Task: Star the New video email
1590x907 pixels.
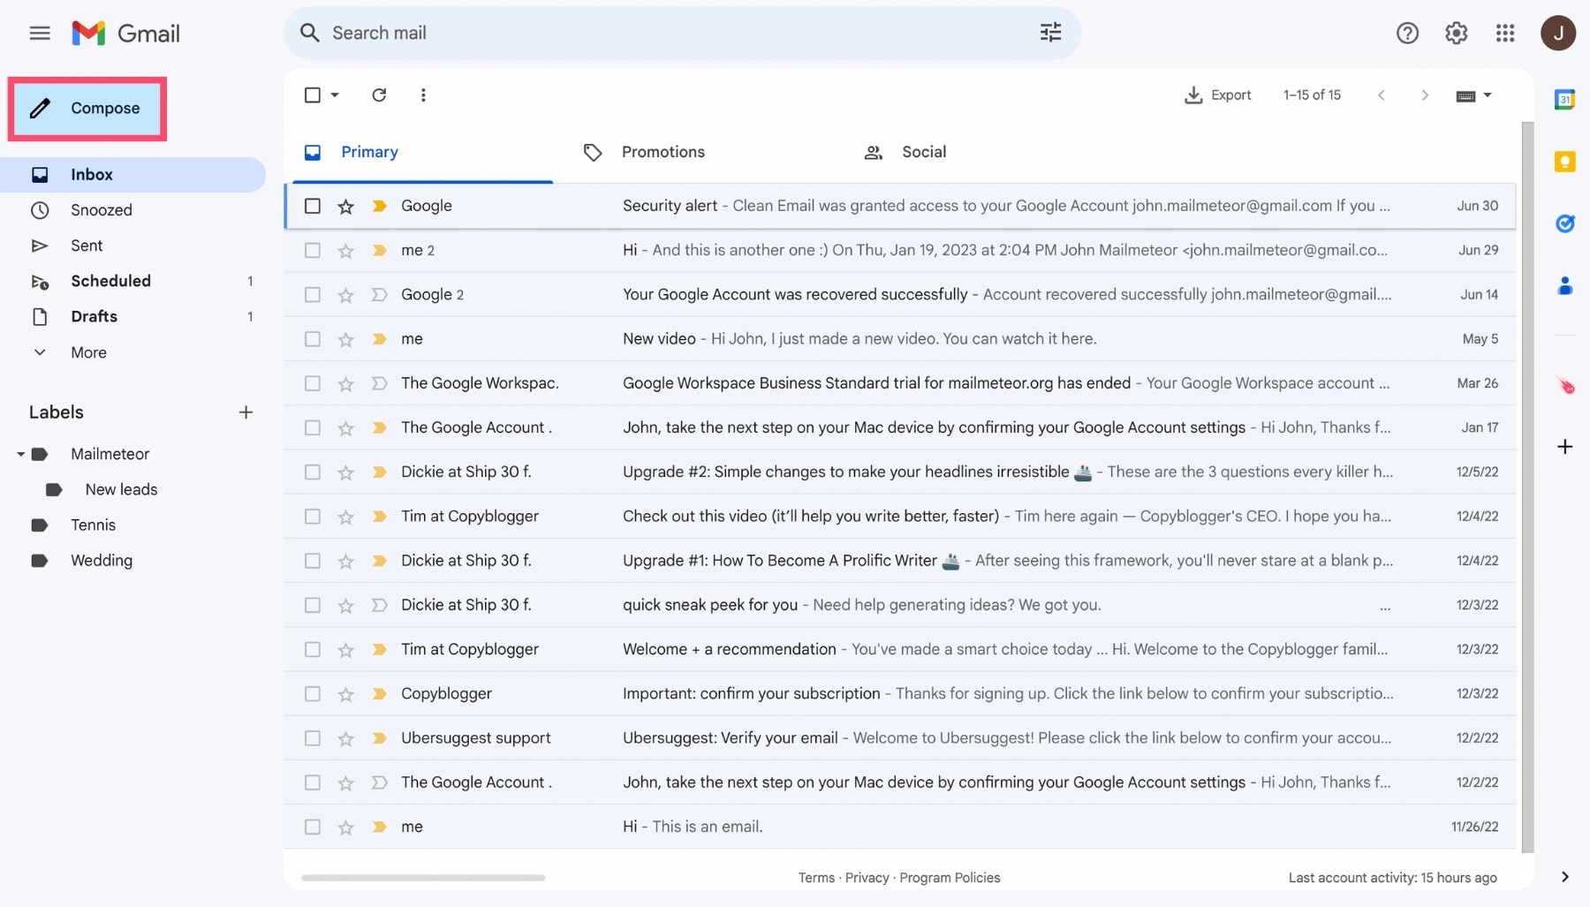Action: coord(345,339)
